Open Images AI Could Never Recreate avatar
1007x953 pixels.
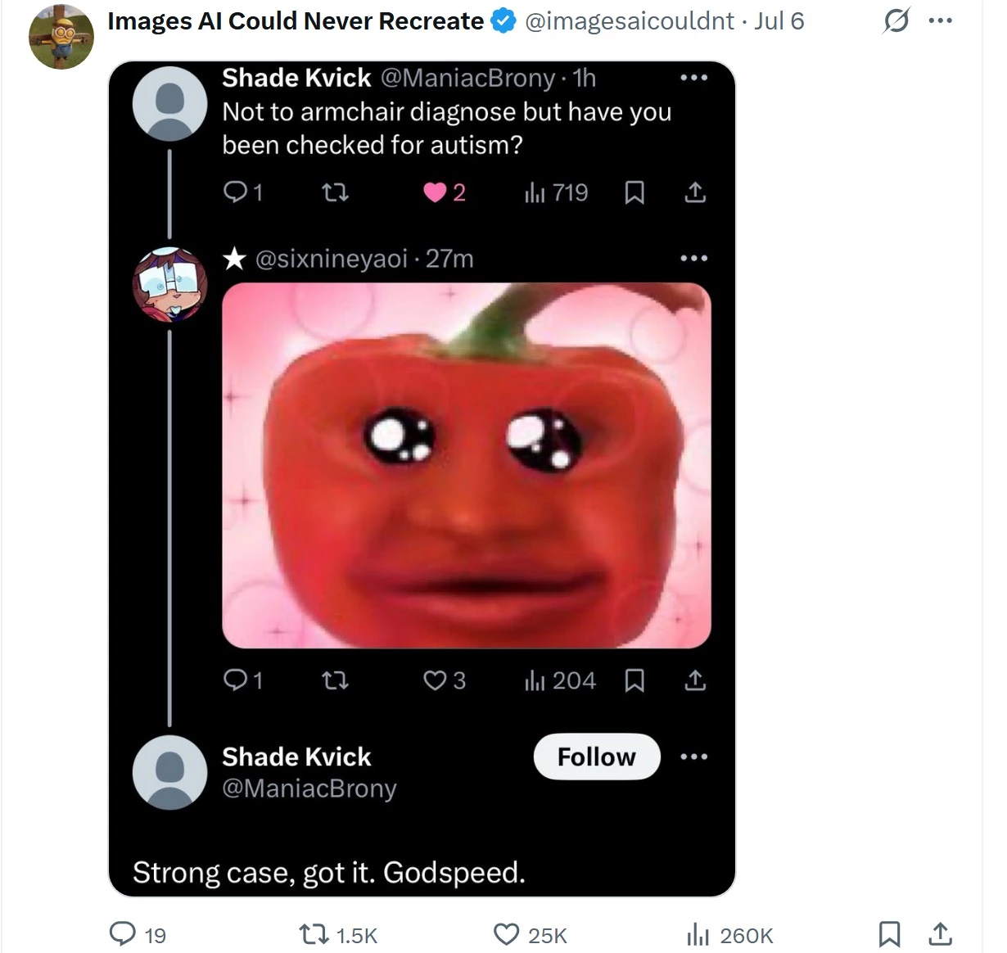61,36
